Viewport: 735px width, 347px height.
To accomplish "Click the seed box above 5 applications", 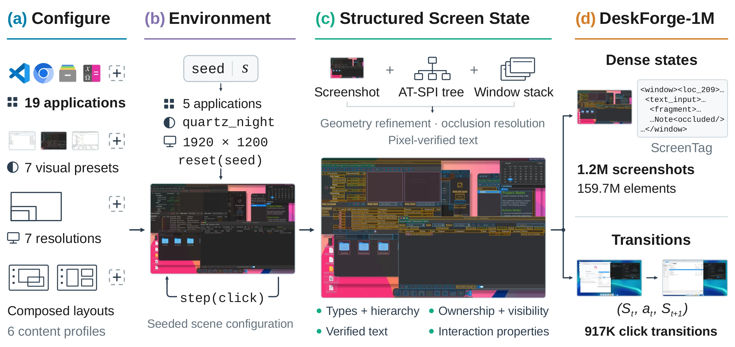I will [221, 69].
